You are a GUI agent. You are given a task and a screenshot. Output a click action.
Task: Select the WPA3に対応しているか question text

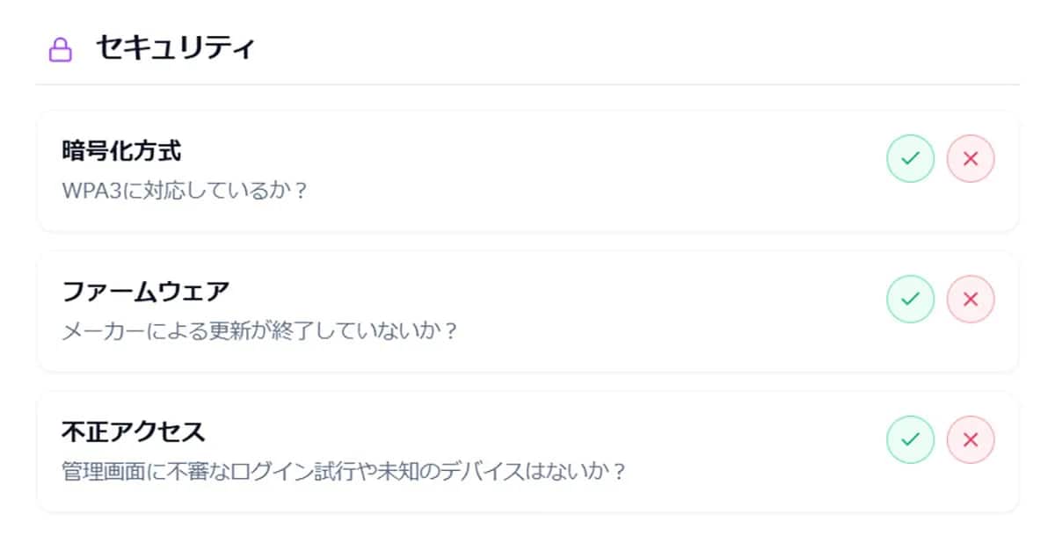click(x=185, y=191)
